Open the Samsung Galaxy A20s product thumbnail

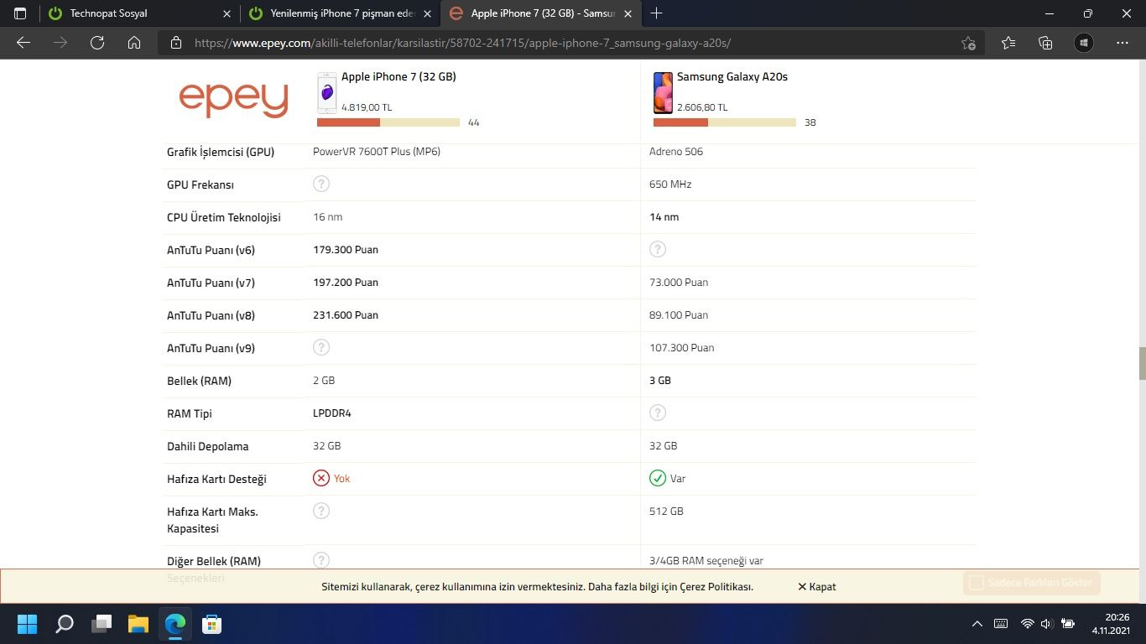coord(663,92)
